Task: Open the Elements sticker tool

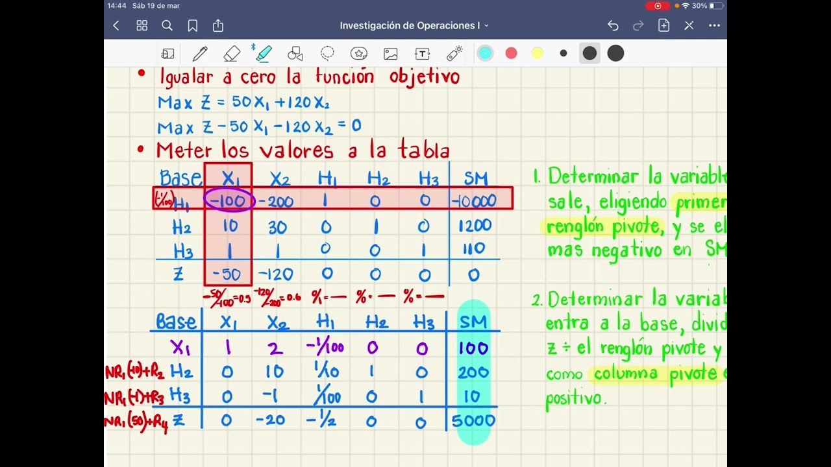Action: [359, 54]
